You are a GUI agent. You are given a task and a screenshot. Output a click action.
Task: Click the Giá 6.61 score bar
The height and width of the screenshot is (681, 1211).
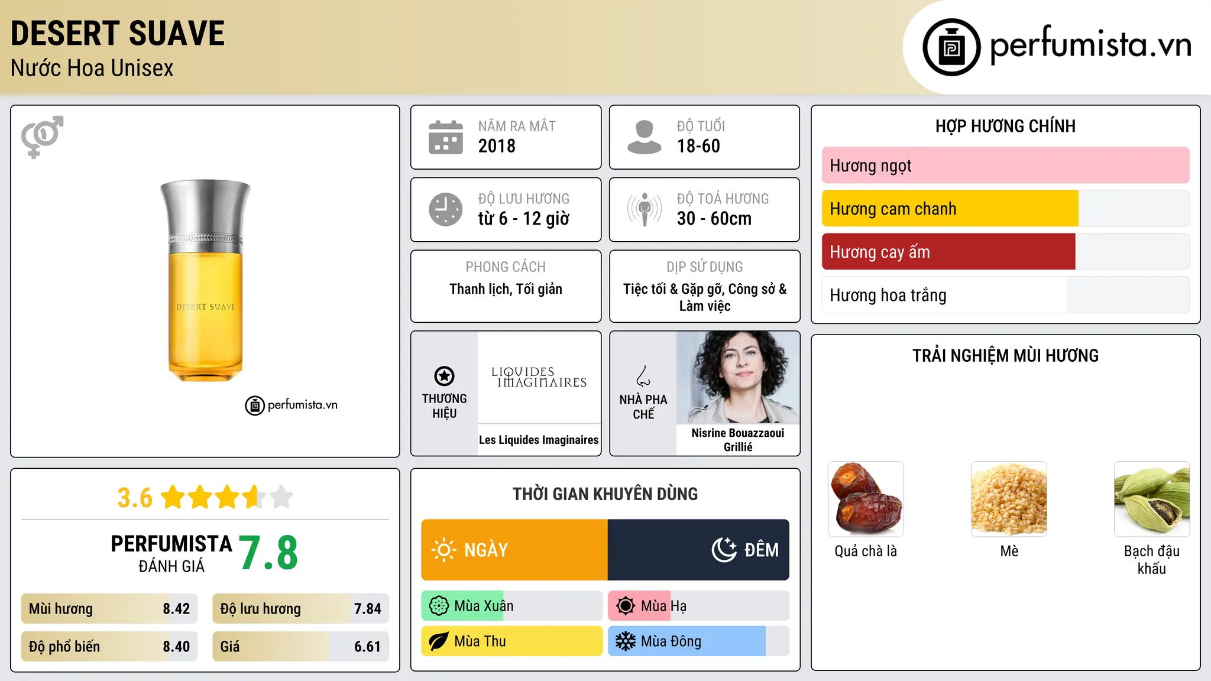(x=300, y=647)
